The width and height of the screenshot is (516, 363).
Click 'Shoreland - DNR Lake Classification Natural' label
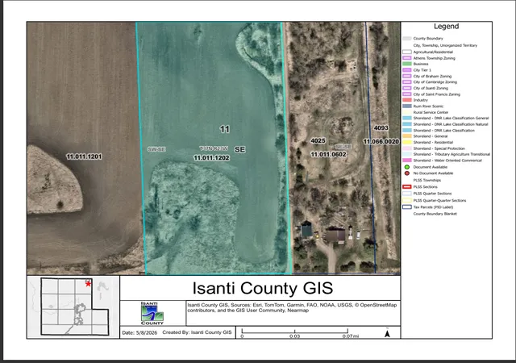pyautogui.click(x=451, y=124)
